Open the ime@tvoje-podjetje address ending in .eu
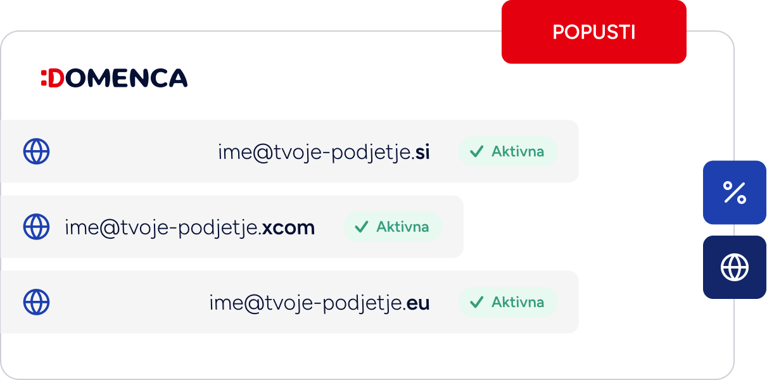 320,303
